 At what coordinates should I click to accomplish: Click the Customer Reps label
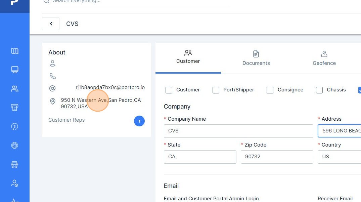pos(66,120)
